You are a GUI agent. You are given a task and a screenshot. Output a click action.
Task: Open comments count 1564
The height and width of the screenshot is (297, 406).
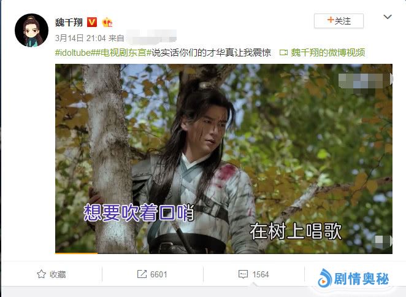pos(261,274)
